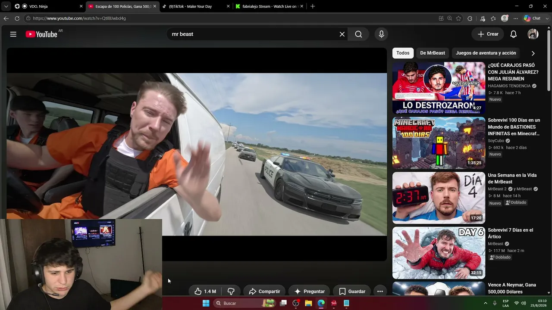This screenshot has height=310, width=552.
Task: Close the TikTok tab
Action: (229, 6)
